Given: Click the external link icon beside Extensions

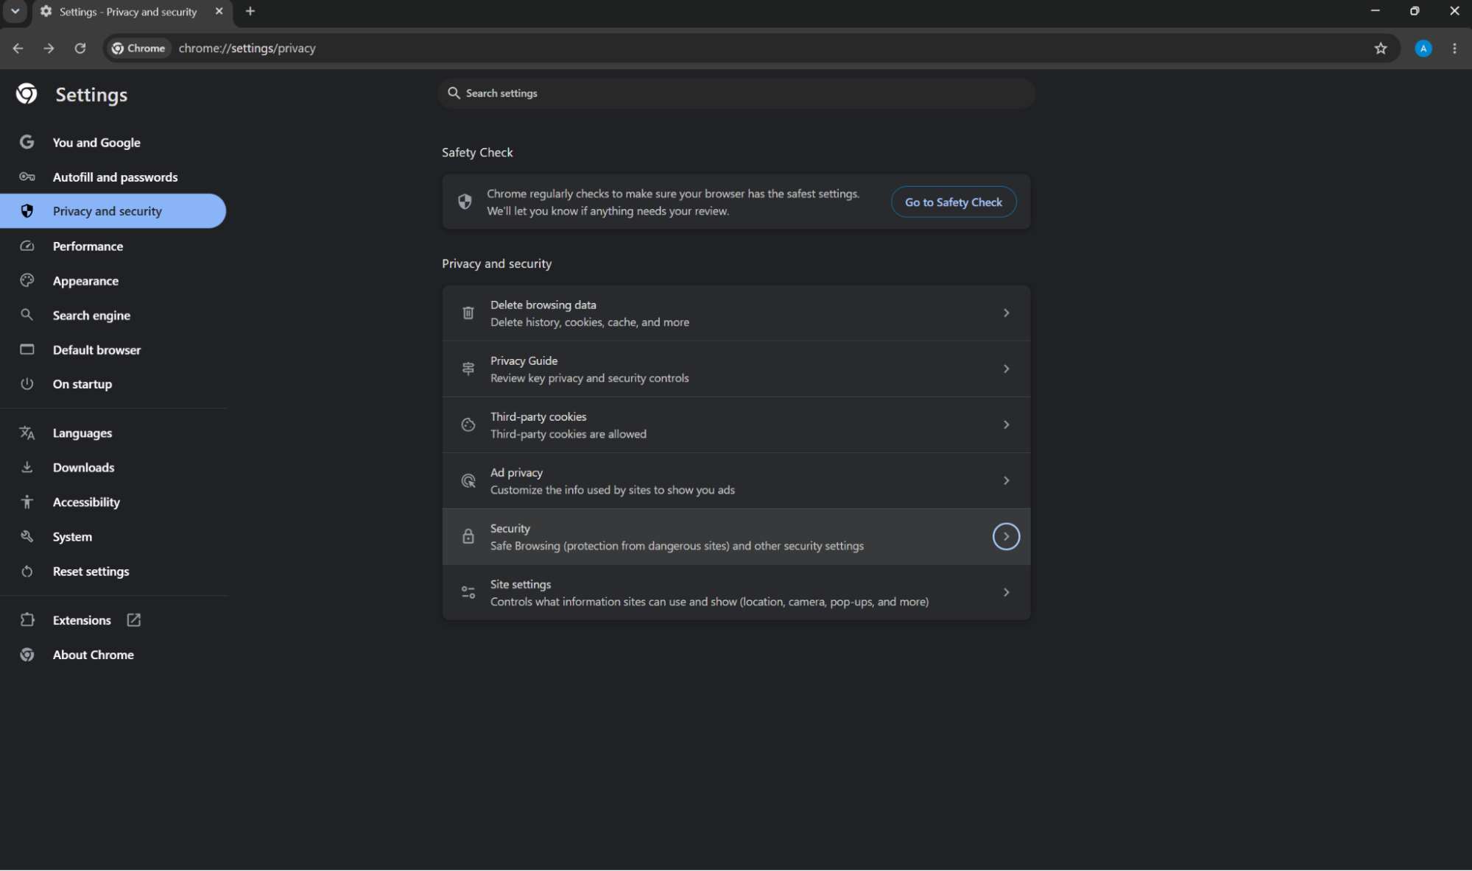Looking at the screenshot, I should click(133, 619).
